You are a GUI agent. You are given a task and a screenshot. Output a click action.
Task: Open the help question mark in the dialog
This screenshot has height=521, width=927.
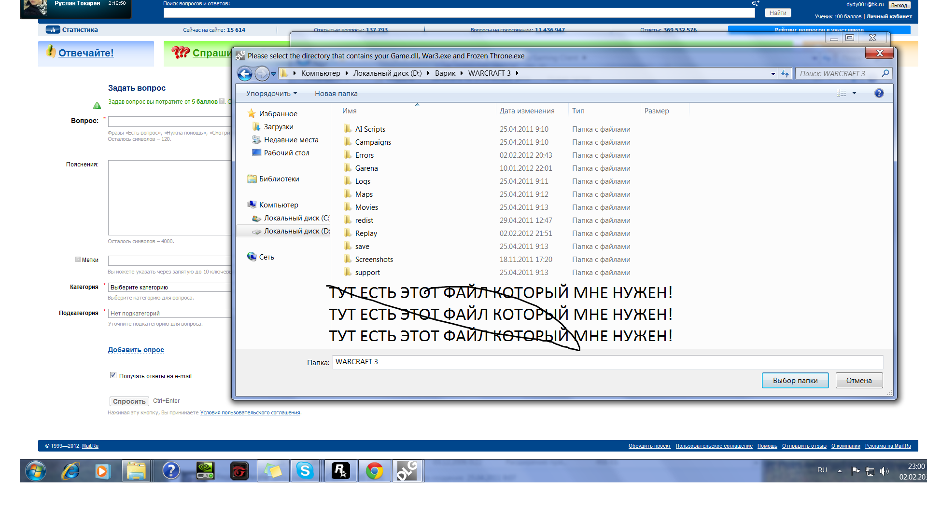tap(879, 93)
